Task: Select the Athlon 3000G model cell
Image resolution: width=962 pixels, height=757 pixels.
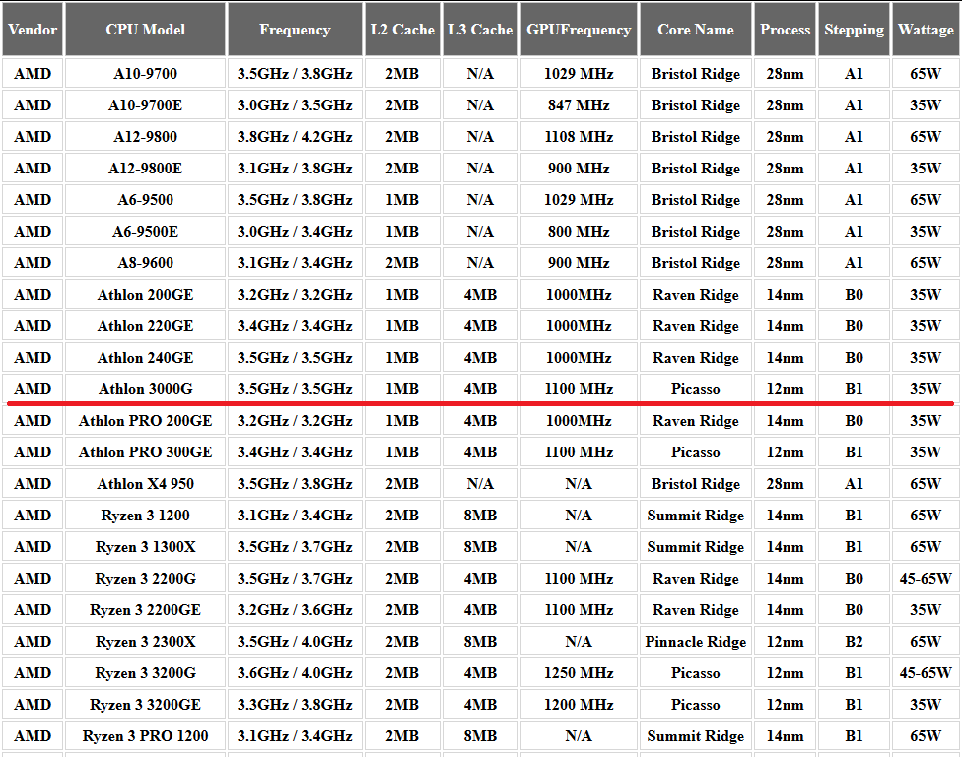Action: coord(146,389)
